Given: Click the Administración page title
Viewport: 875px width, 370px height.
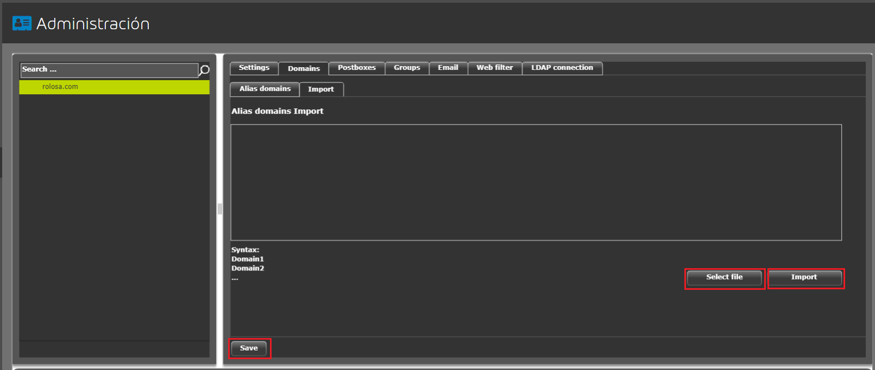Looking at the screenshot, I should (x=93, y=24).
